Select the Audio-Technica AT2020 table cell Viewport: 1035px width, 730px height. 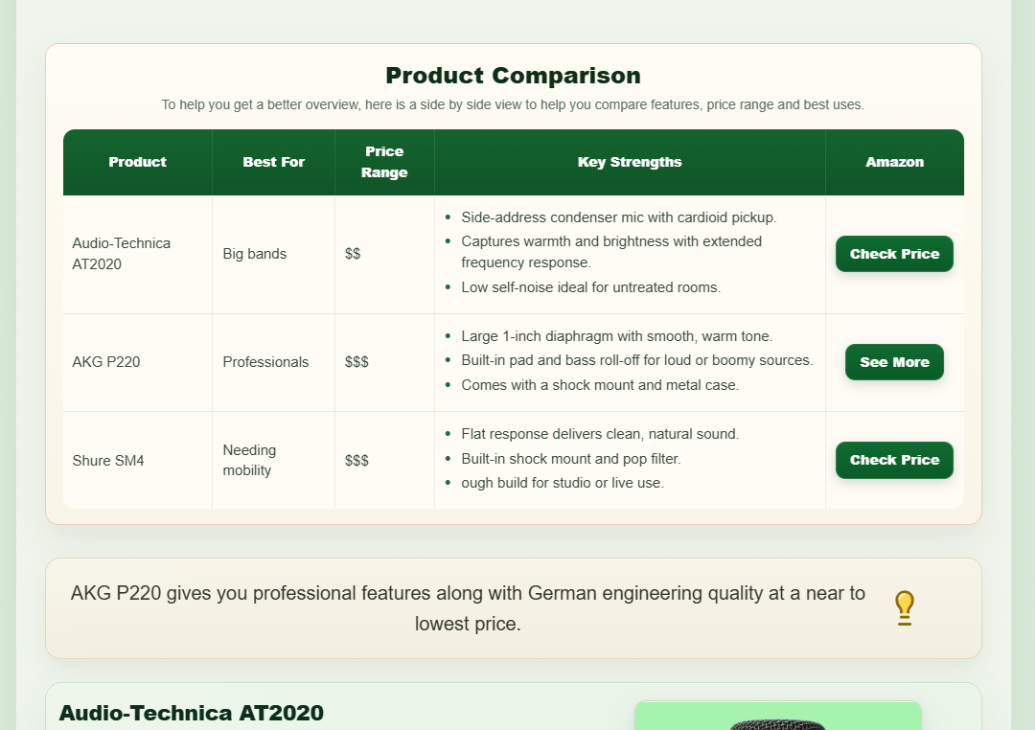pyautogui.click(x=137, y=254)
